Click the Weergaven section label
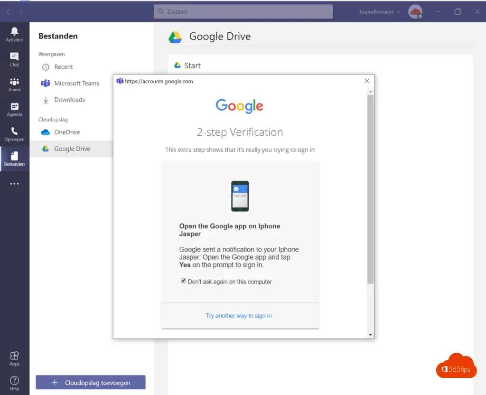The width and height of the screenshot is (486, 395). [x=51, y=54]
